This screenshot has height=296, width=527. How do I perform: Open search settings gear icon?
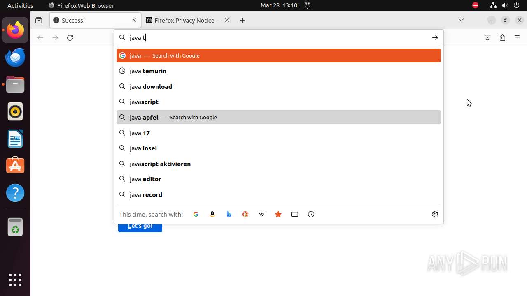pyautogui.click(x=435, y=214)
